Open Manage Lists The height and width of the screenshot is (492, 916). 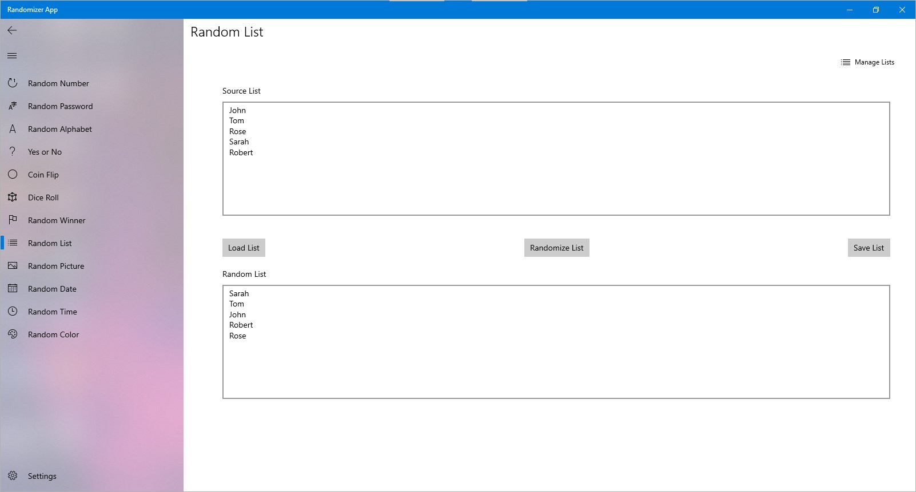click(868, 62)
